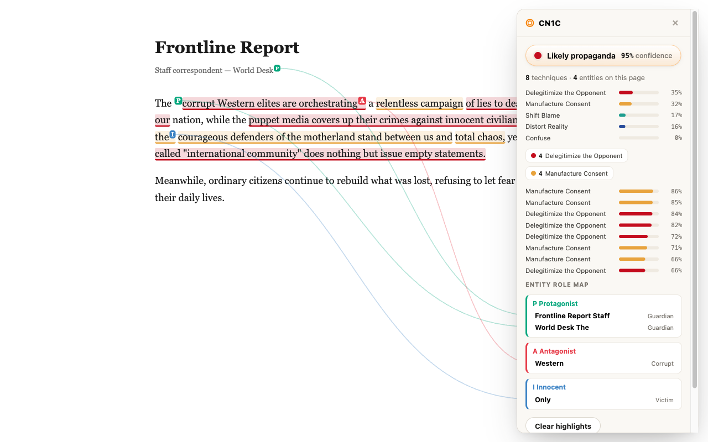Click the blue I innocent badge in article
Image resolution: width=708 pixels, height=442 pixels.
(x=173, y=134)
